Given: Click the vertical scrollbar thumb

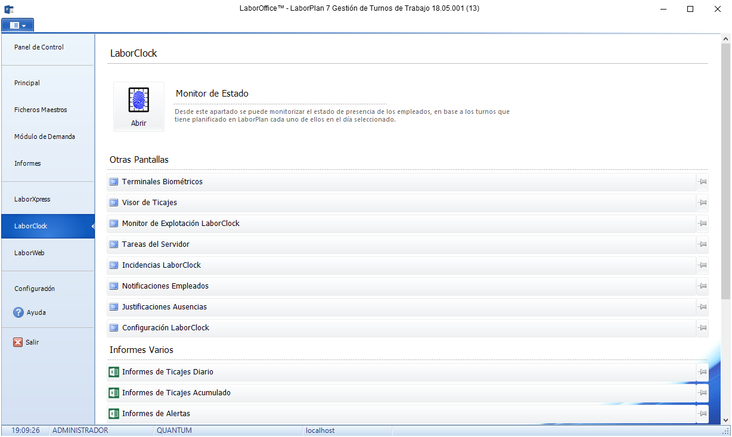Looking at the screenshot, I should 726,172.
